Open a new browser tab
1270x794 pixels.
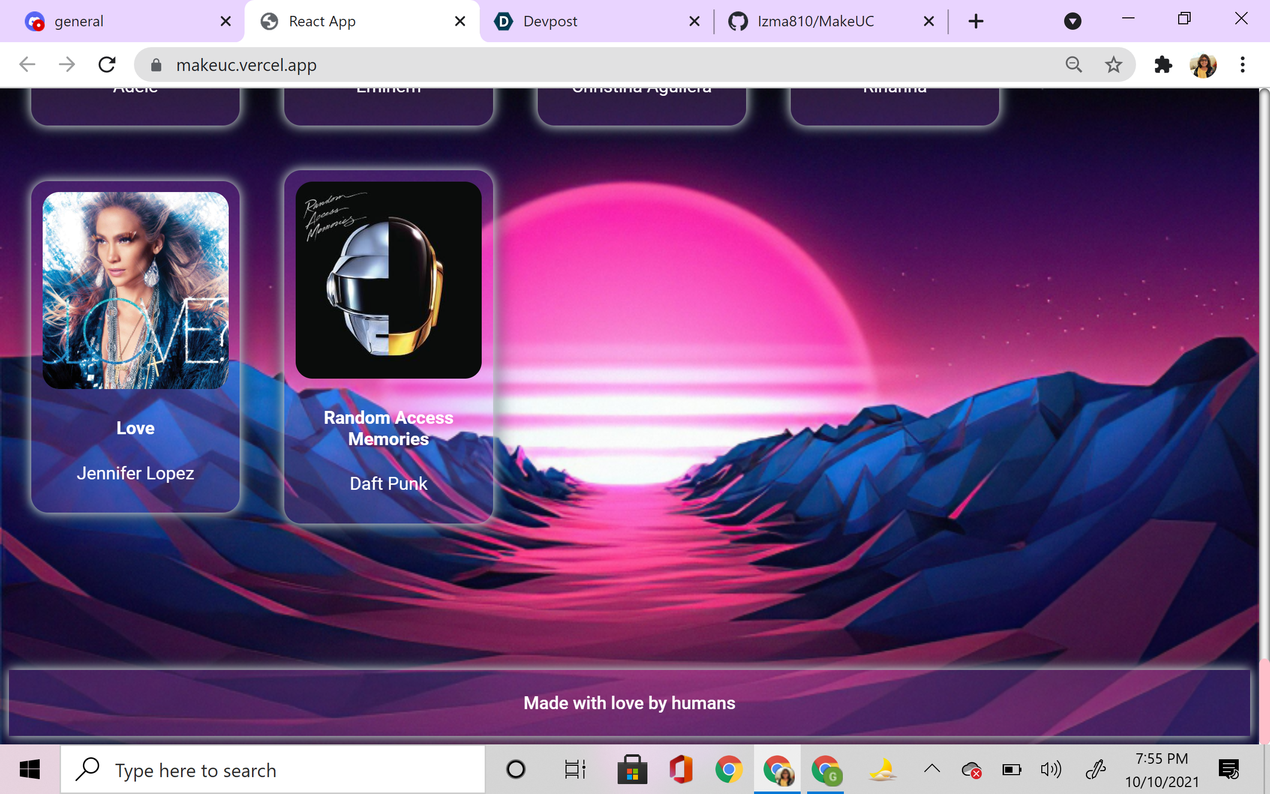click(x=976, y=21)
